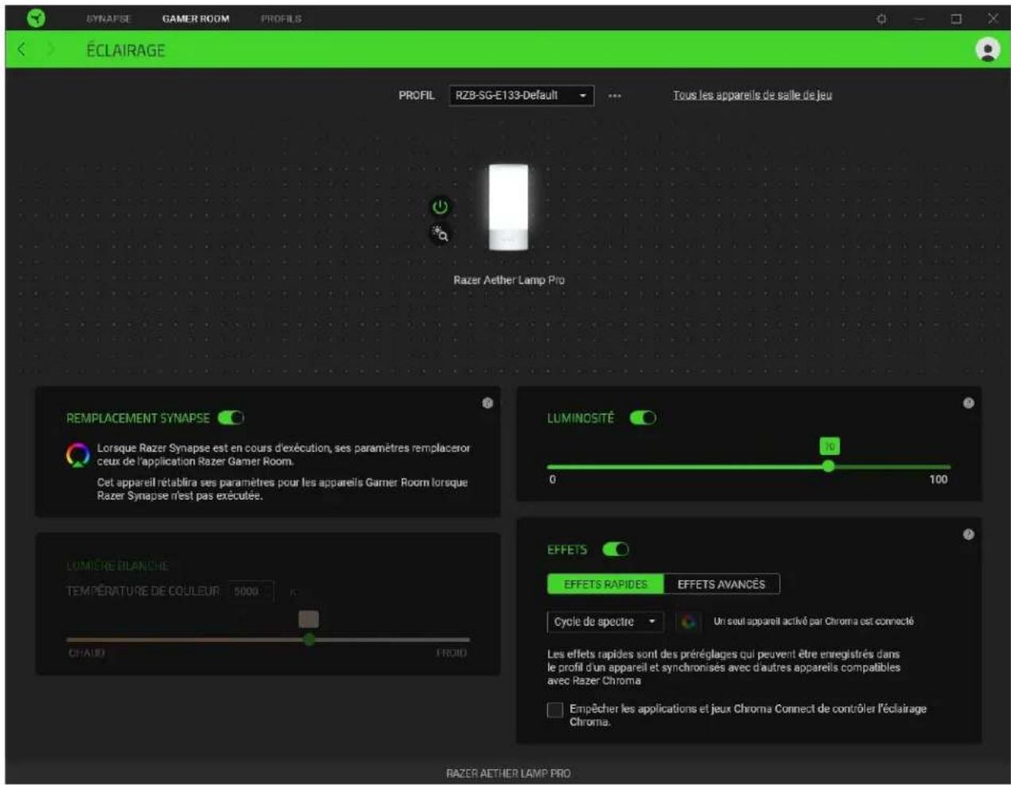Screen dimensions: 1011x785
Task: Open Tous les appareils de salle de jeu link
Action: 752,95
